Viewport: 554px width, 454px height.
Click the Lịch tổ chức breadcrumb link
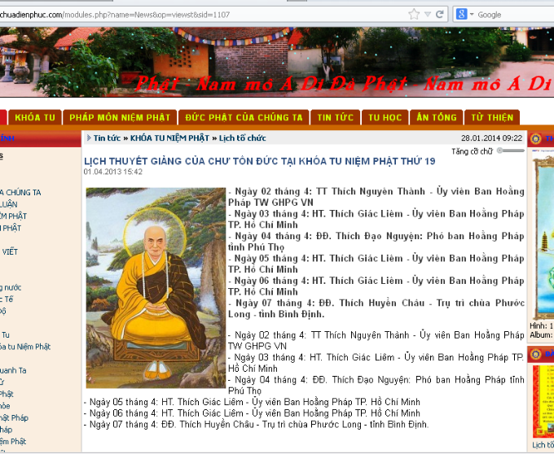tap(243, 138)
